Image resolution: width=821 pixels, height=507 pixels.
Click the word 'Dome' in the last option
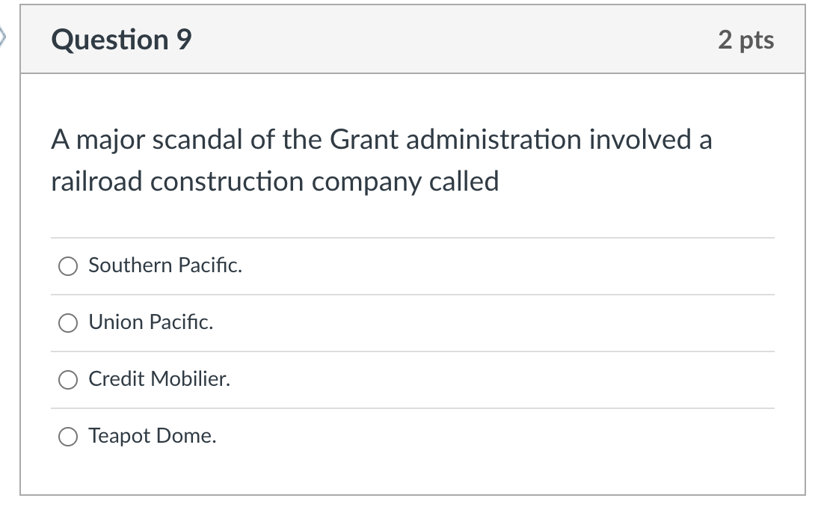tap(186, 436)
